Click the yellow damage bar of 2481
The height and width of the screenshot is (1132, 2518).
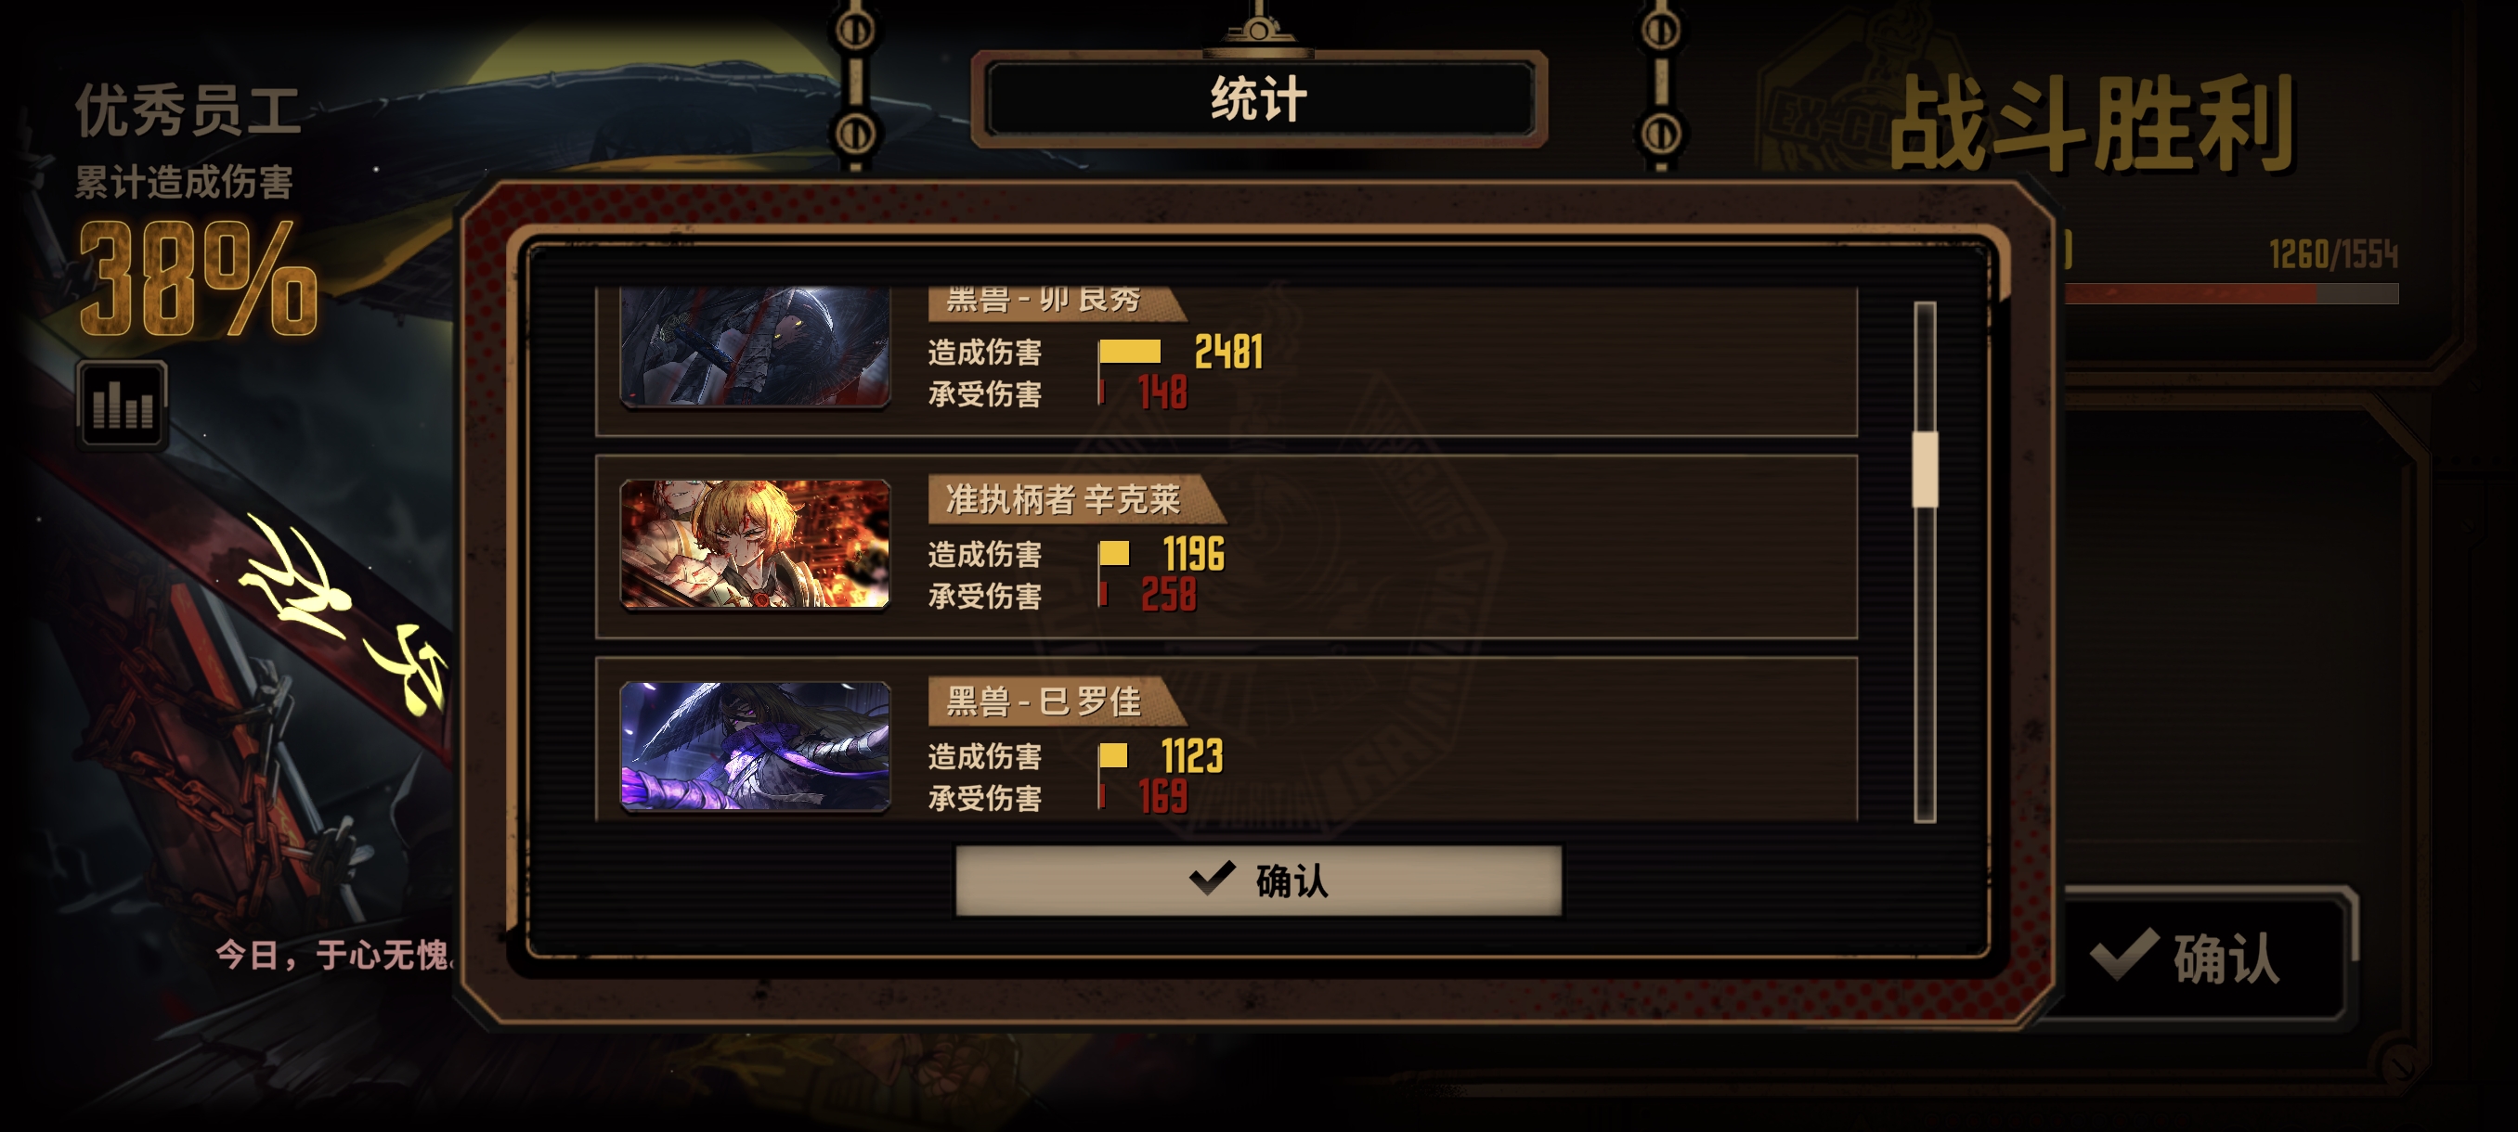pyautogui.click(x=1130, y=352)
